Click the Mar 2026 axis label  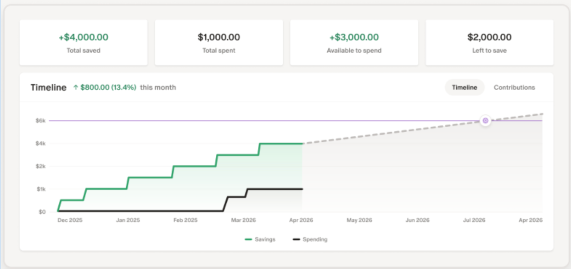243,220
